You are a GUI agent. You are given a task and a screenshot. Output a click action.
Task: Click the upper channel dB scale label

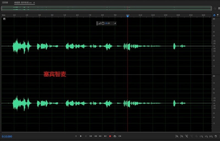[x=214, y=19]
